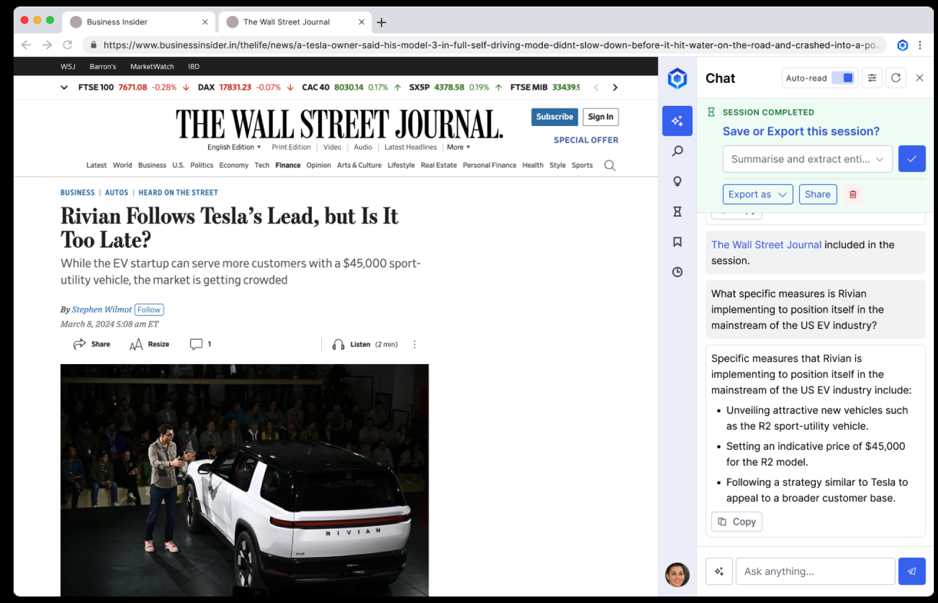The height and width of the screenshot is (603, 938).
Task: Select the Finance nav item
Action: click(288, 166)
